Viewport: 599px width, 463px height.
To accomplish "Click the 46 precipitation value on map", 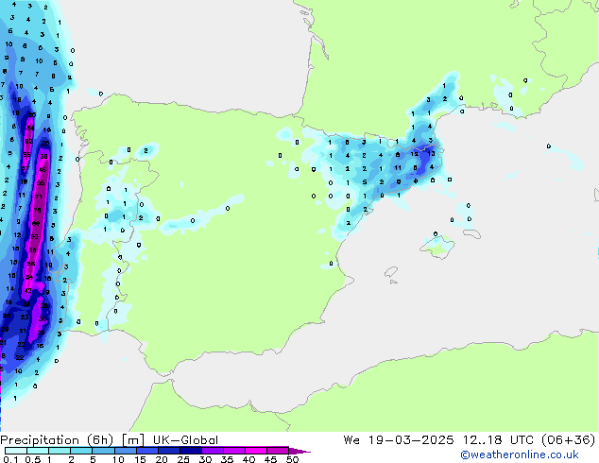I will point(42,170).
